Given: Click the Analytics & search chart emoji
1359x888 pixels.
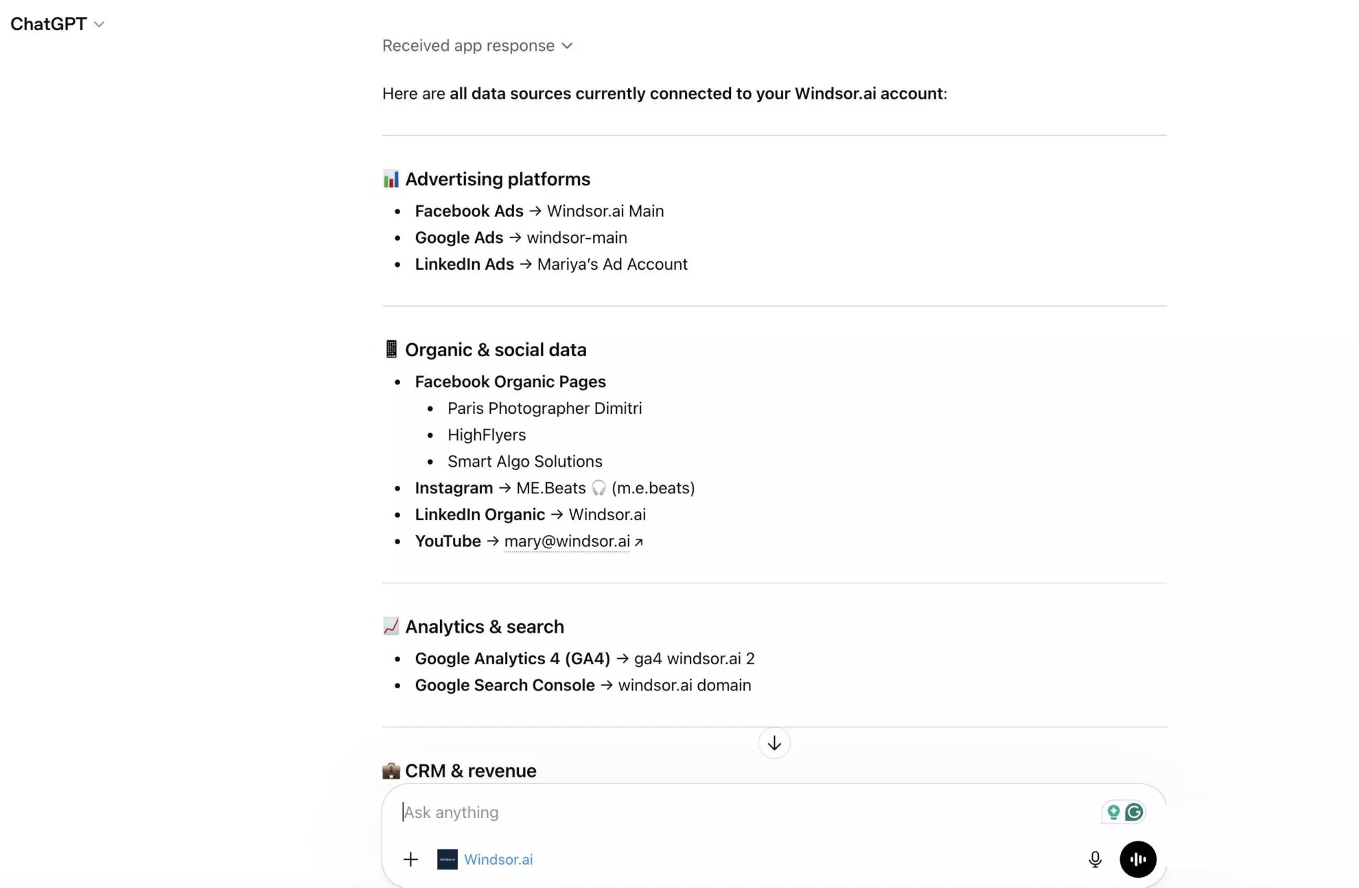Looking at the screenshot, I should tap(391, 626).
